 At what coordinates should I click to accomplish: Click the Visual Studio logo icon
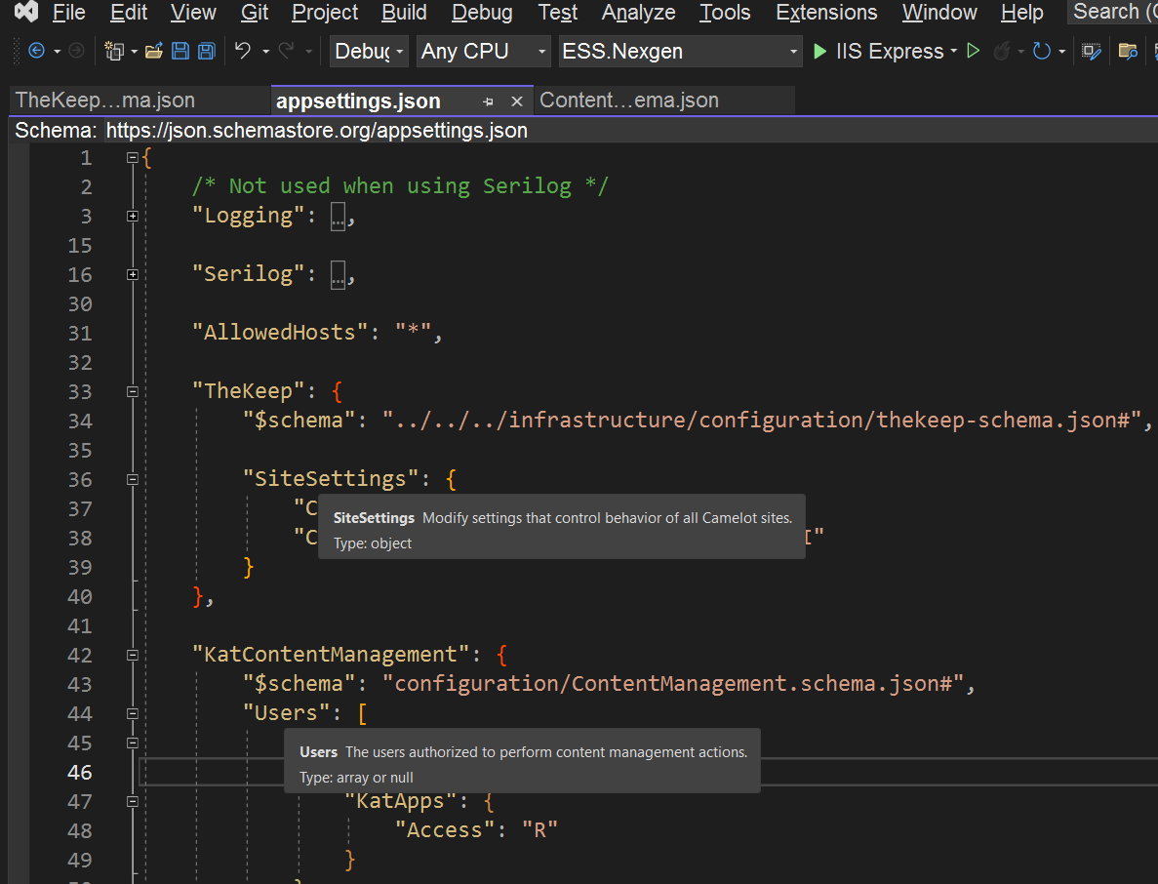coord(25,11)
